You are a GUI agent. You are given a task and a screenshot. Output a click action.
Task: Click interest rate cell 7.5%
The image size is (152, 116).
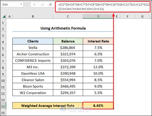[x=98, y=48]
